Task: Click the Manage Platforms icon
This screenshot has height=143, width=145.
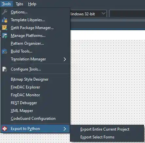Action: (x=5, y=36)
